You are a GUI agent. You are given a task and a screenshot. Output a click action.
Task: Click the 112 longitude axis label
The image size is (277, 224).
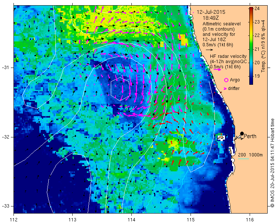(13, 220)
